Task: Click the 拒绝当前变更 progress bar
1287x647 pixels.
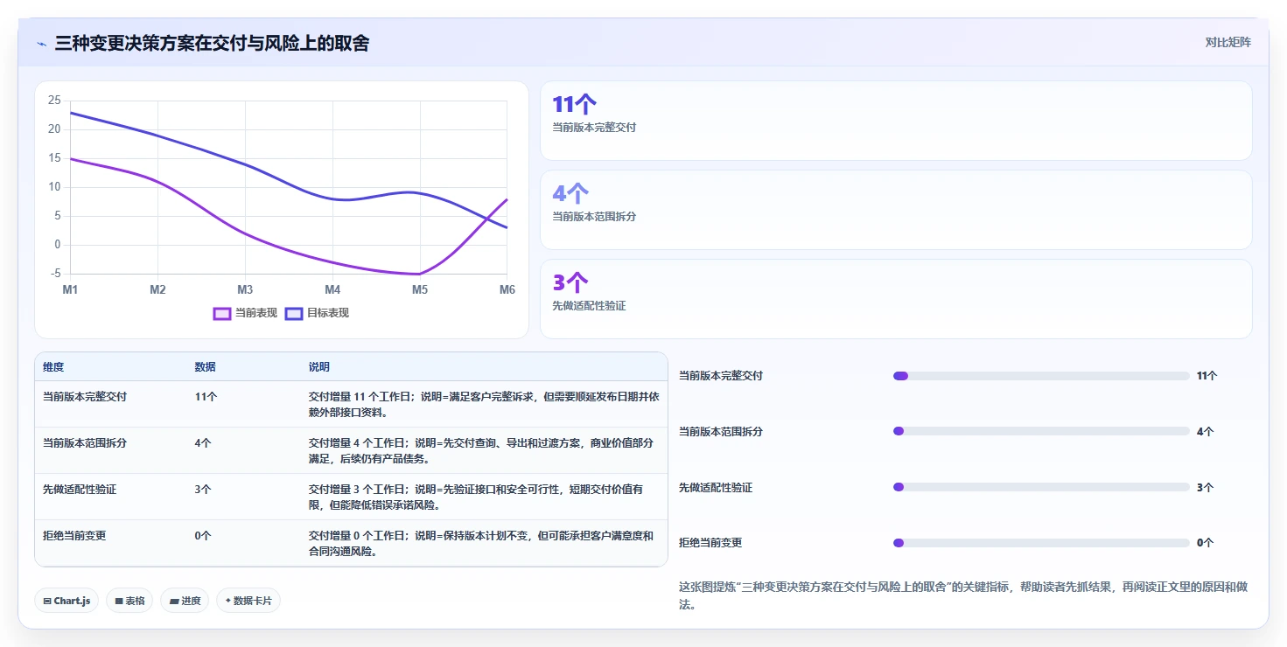Action: [1041, 543]
